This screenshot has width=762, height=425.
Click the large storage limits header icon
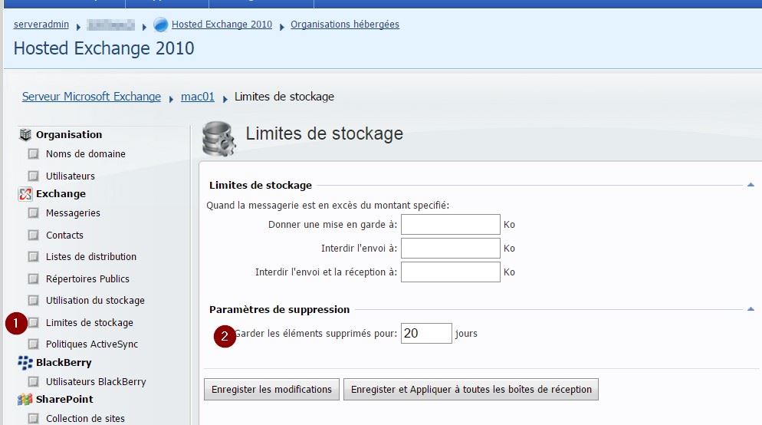(x=219, y=137)
